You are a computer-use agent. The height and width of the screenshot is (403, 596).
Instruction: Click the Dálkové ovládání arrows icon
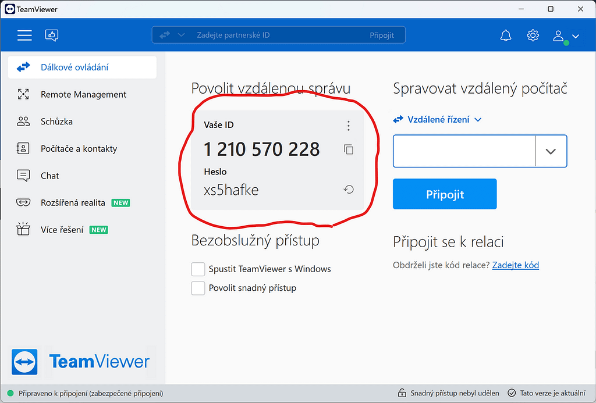[x=23, y=67]
